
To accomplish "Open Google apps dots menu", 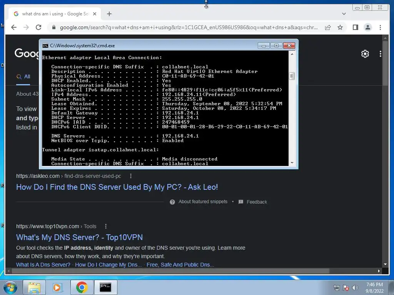I will [381, 54].
